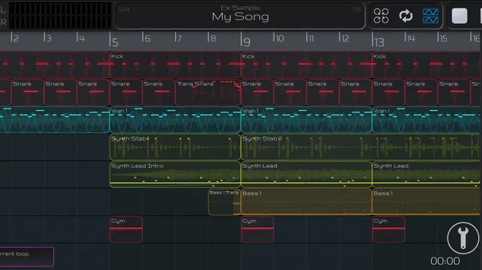Select the Synth Lead clip at bar 9
The image size is (482, 270).
[x=306, y=174]
